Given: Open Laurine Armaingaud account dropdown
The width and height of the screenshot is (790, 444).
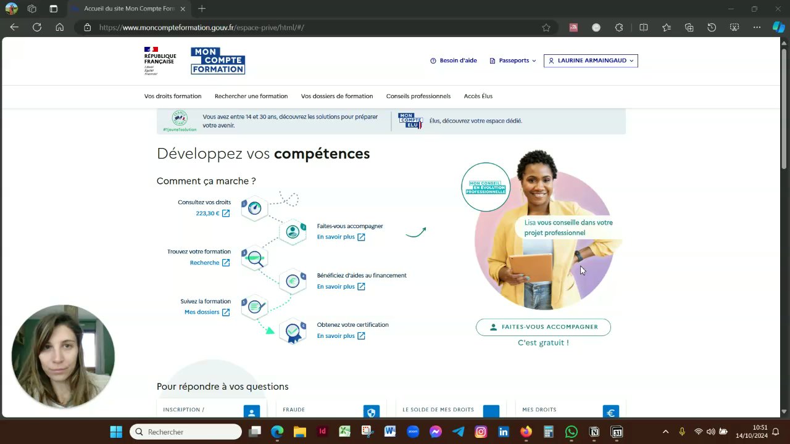Looking at the screenshot, I should [591, 60].
